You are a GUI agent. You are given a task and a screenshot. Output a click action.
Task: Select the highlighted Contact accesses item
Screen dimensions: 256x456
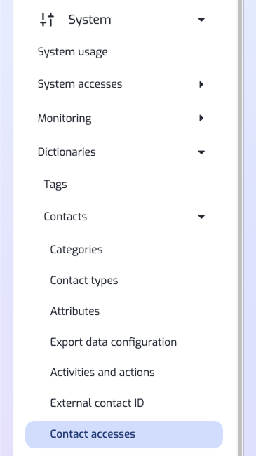tap(124, 434)
